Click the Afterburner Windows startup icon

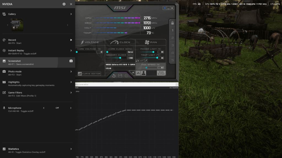164,8
